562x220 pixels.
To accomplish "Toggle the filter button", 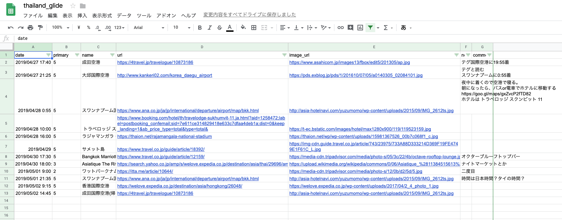I will pyautogui.click(x=370, y=28).
